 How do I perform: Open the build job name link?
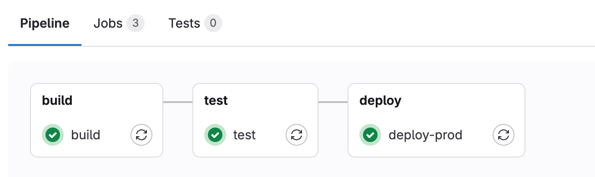[x=86, y=135]
